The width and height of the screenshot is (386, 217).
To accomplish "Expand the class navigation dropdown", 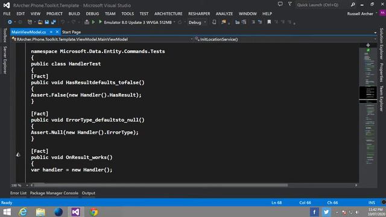I will click(x=191, y=39).
